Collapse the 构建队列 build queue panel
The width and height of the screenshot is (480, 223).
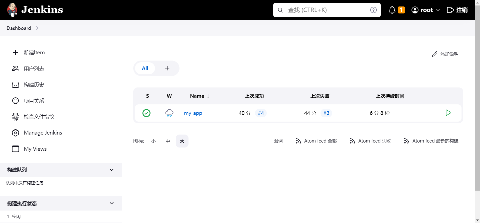(111, 170)
